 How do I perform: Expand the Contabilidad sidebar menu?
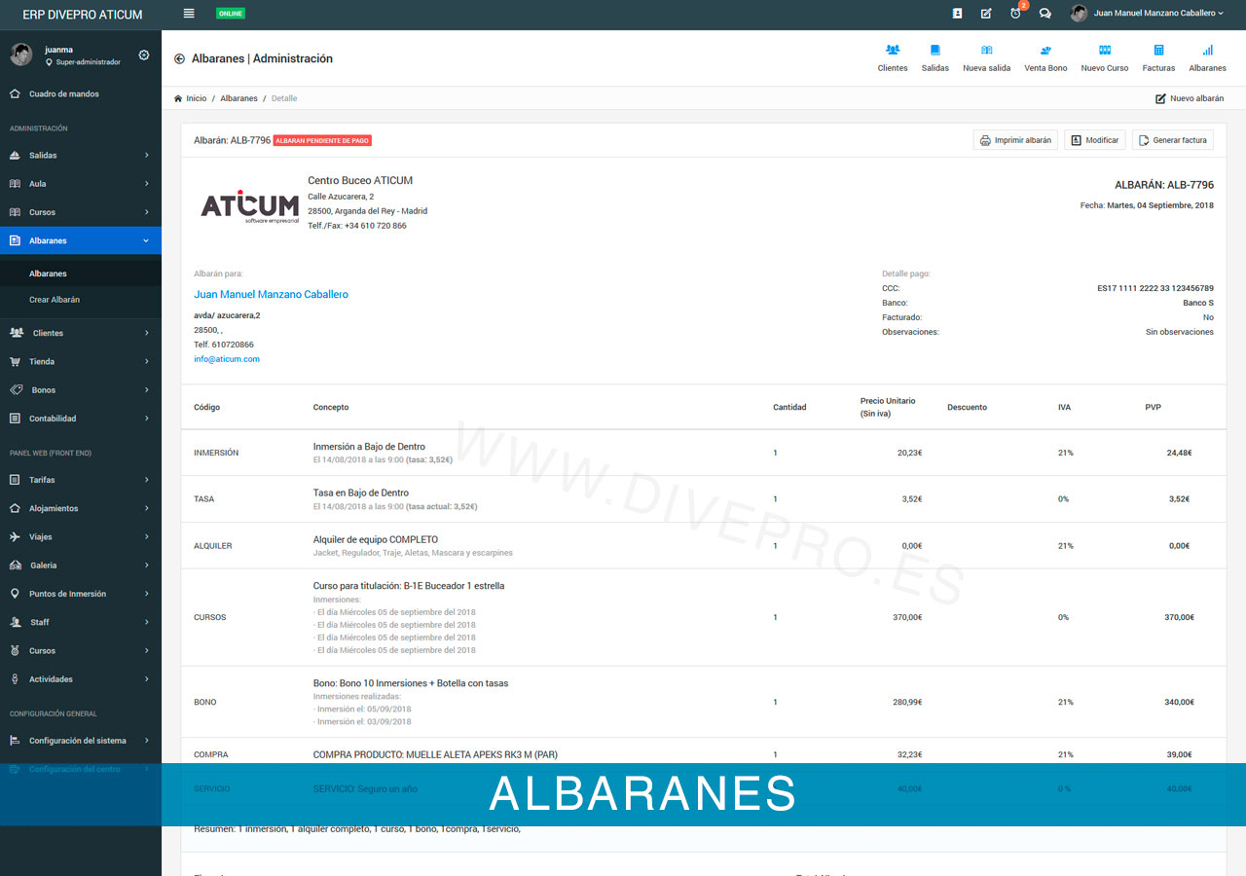tap(81, 419)
